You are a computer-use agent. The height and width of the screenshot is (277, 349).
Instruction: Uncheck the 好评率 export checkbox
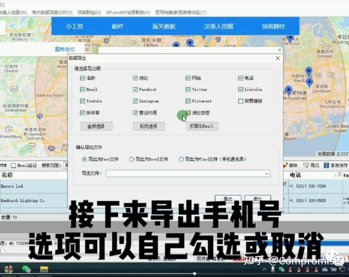(82, 113)
